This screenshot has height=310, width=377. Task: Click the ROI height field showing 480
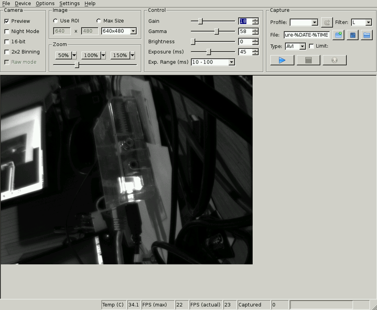click(x=90, y=31)
